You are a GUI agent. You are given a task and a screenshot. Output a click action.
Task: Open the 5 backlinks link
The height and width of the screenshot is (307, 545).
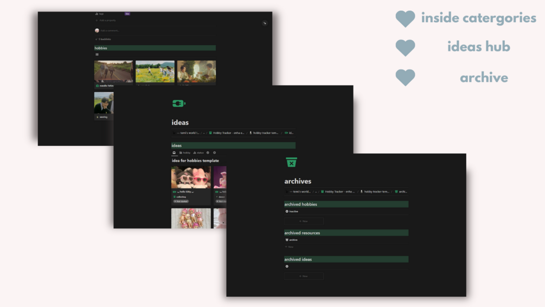(x=103, y=39)
